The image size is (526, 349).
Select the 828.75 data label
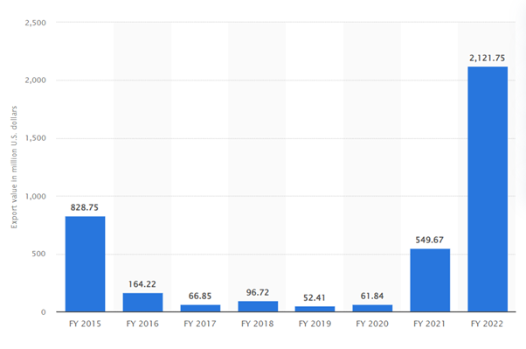(85, 207)
